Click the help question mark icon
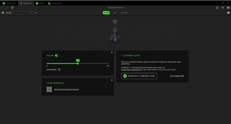231x124 pixels. pos(228,13)
